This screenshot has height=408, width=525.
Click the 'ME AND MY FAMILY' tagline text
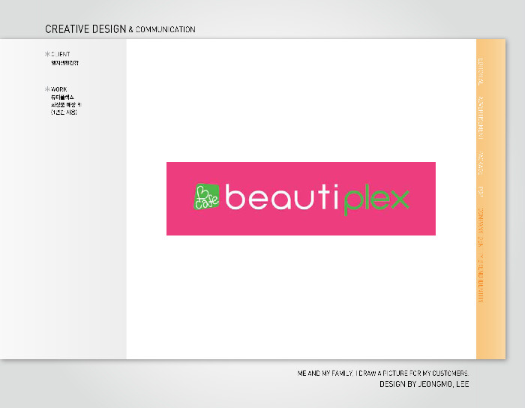pos(382,373)
